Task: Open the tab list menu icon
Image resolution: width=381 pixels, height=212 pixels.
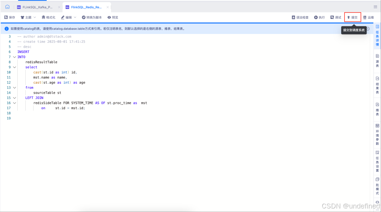Action: 375,7
